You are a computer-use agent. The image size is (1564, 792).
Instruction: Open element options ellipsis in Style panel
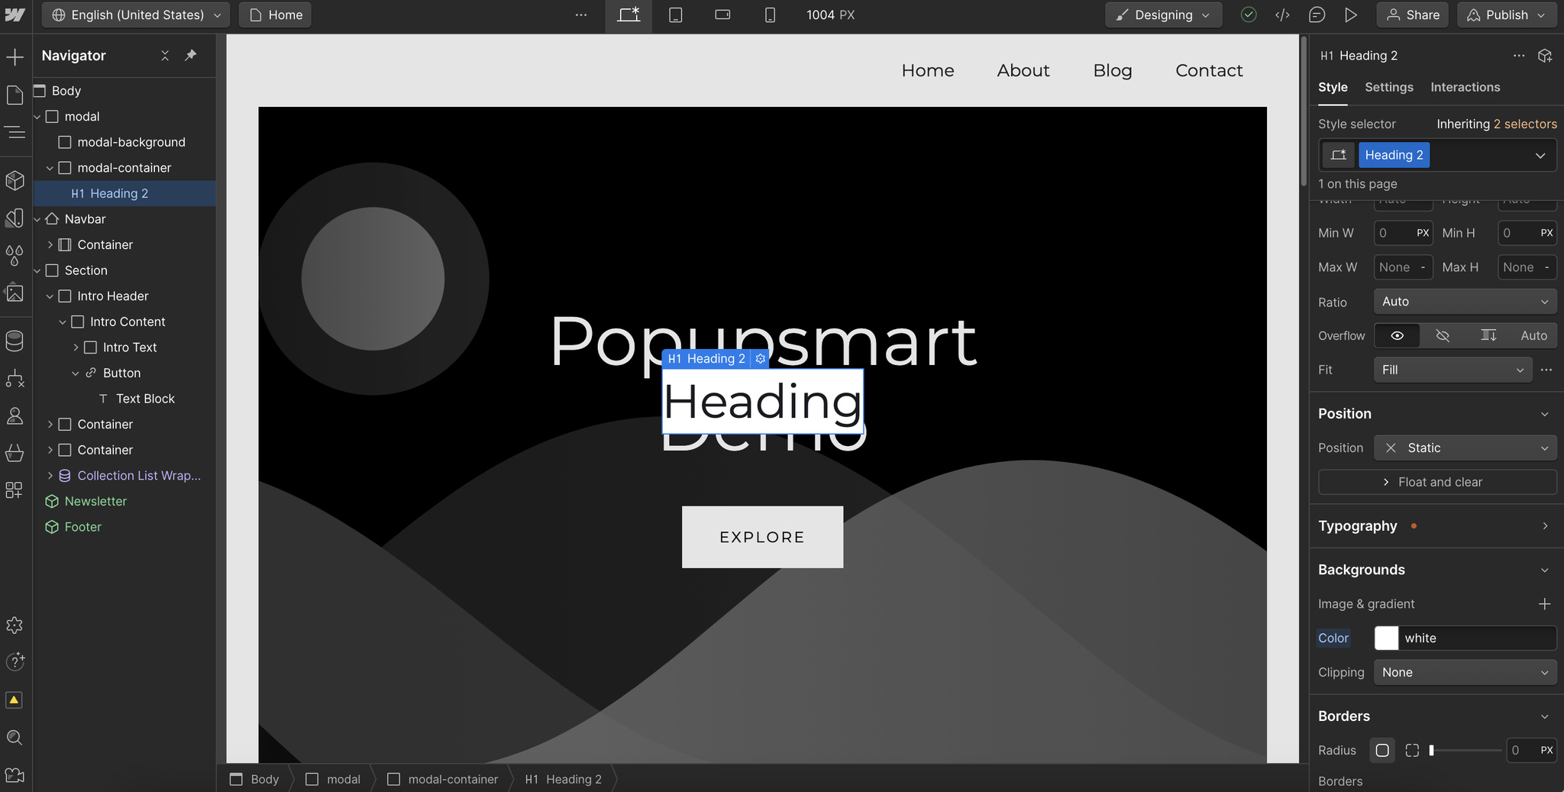pos(1519,56)
